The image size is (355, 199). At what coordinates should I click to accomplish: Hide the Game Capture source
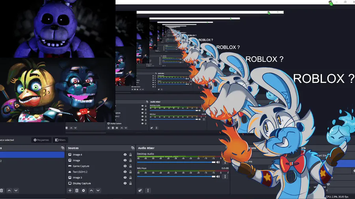pyautogui.click(x=125, y=166)
